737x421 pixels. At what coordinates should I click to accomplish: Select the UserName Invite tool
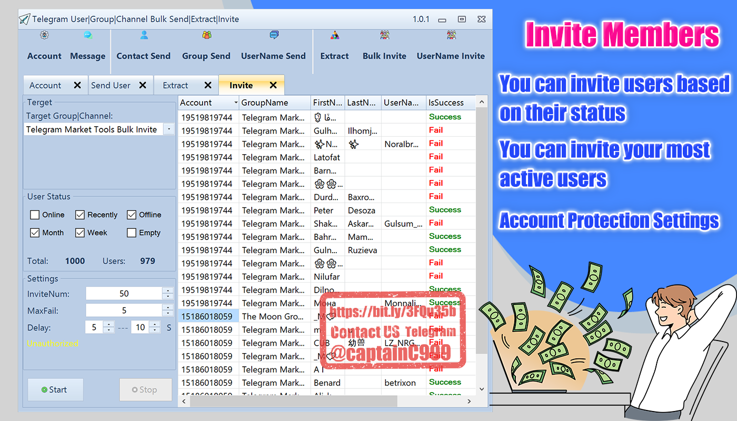(451, 46)
